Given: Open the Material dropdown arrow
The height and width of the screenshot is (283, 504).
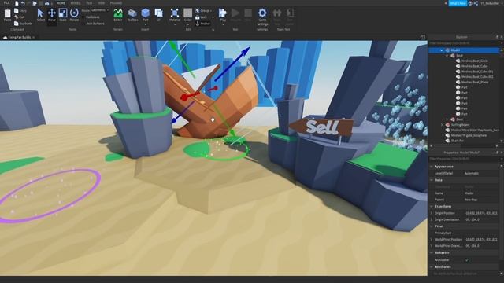Looking at the screenshot, I should [175, 24].
